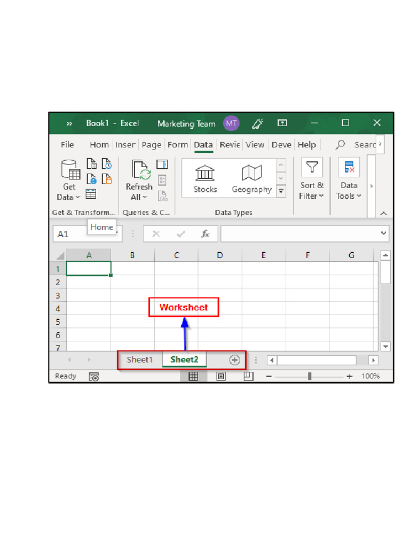Select column D header
410x547 pixels.
220,255
